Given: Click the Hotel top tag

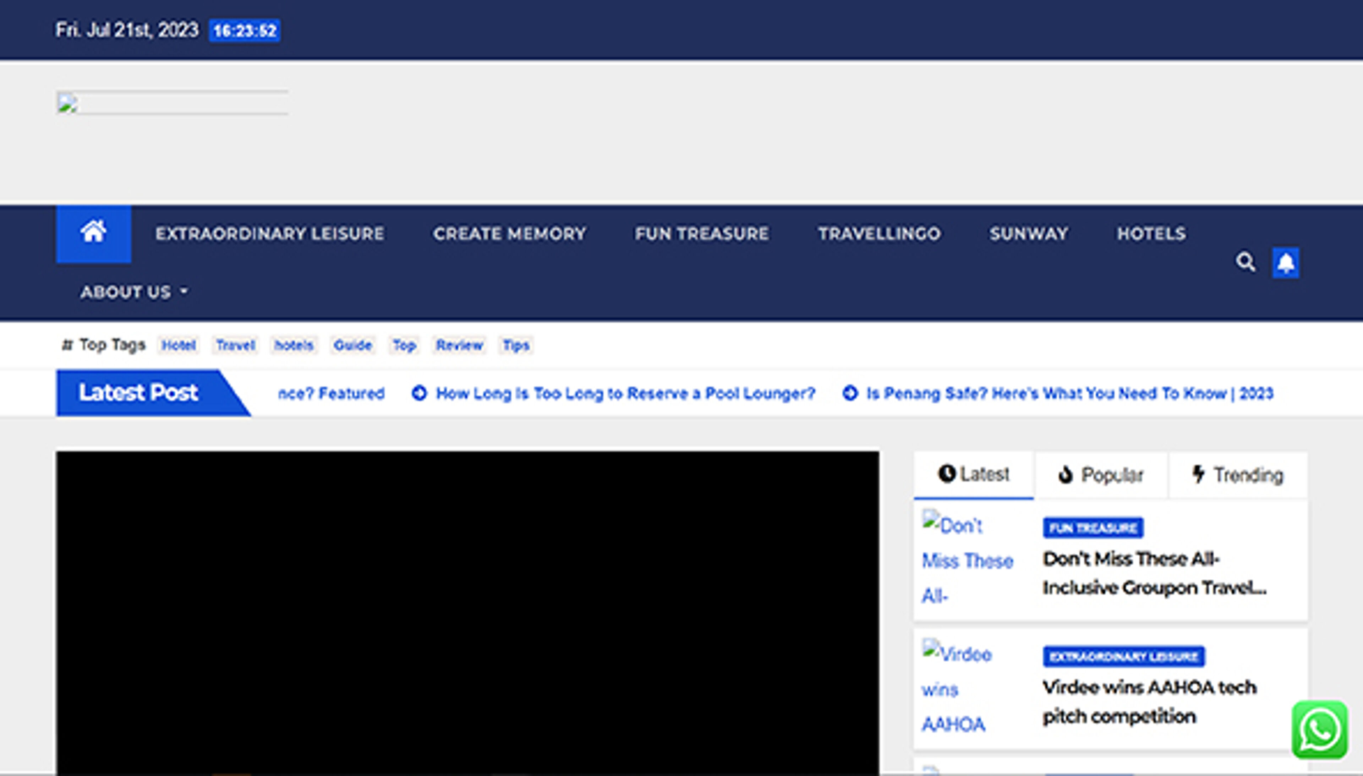Looking at the screenshot, I should click(x=179, y=345).
